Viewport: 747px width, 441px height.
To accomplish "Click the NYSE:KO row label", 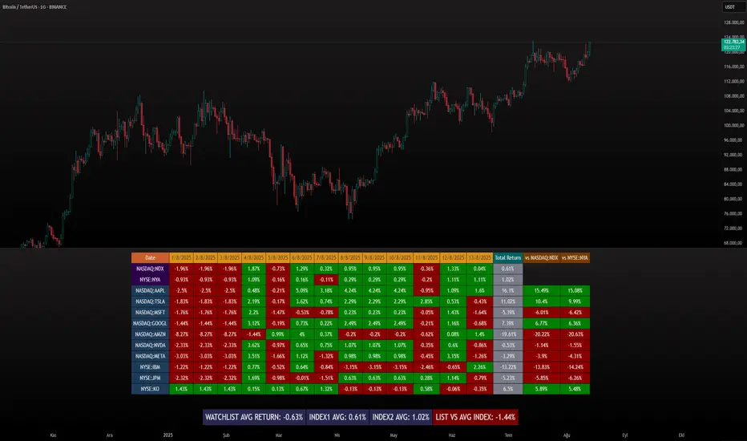I will (150, 389).
